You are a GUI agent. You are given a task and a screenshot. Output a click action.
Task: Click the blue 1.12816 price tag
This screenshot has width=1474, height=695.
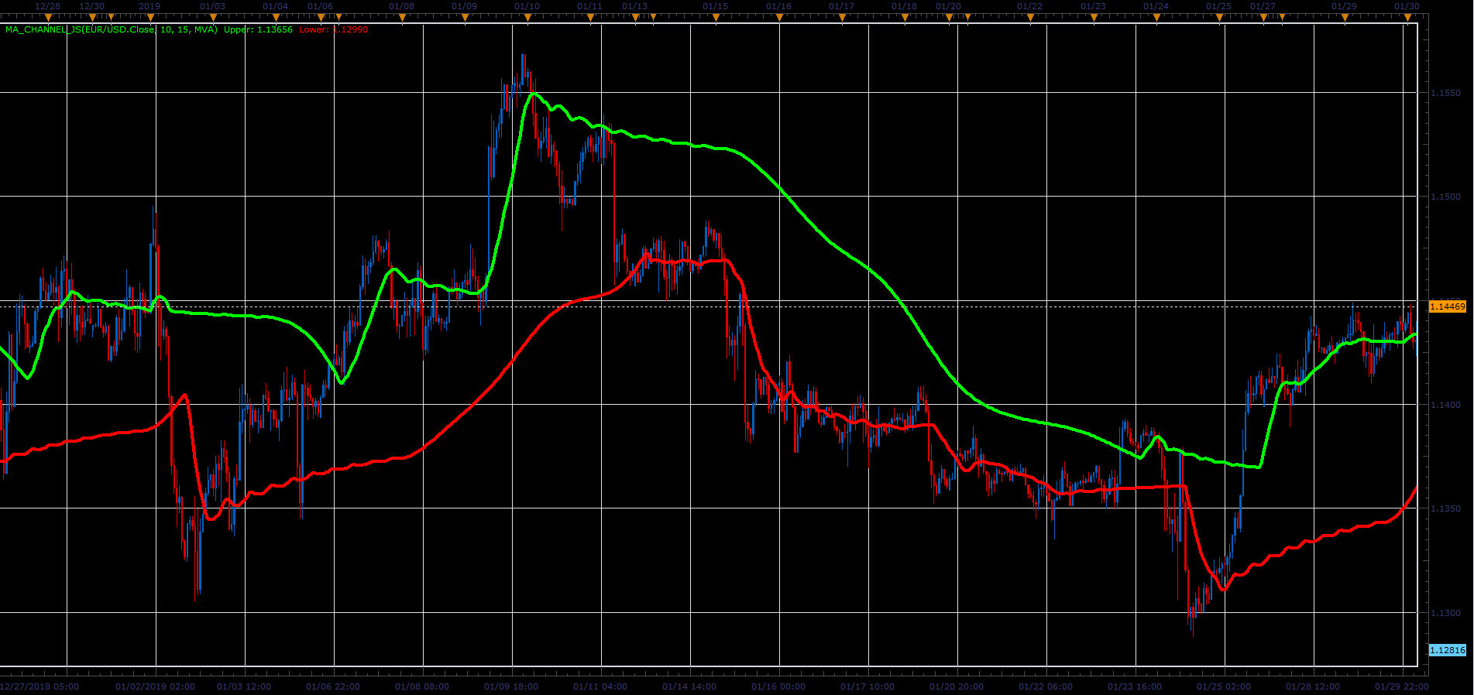click(1447, 650)
